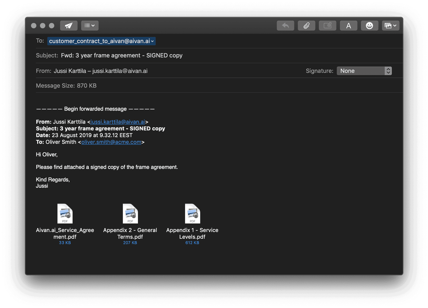
Task: Click the Appendix 1 - Service Levels.pdf file name
Action: [x=192, y=233]
